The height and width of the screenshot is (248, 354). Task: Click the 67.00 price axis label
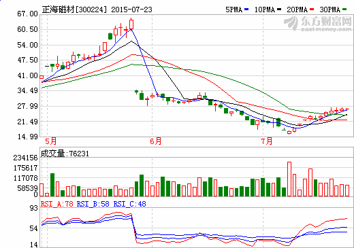[27, 14]
